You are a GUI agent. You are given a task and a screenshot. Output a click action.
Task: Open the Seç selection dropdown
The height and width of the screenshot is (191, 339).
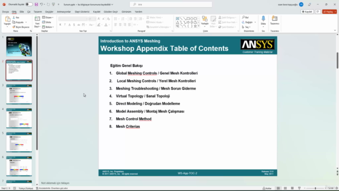point(246,27)
